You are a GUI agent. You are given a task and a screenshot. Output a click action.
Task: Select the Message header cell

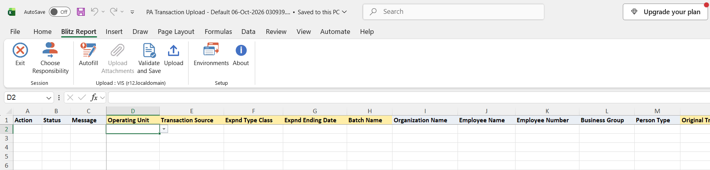(x=88, y=120)
